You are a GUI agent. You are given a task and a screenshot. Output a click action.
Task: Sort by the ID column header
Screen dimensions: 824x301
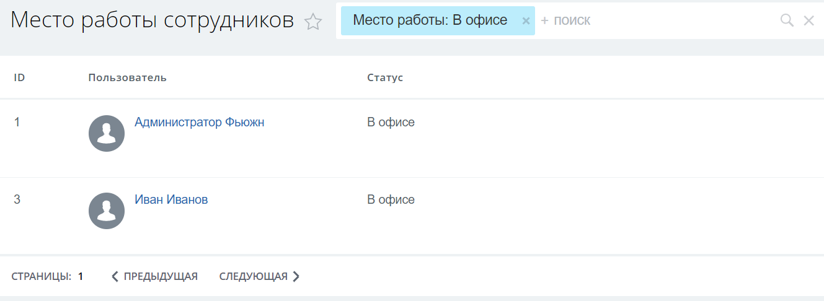pyautogui.click(x=19, y=77)
